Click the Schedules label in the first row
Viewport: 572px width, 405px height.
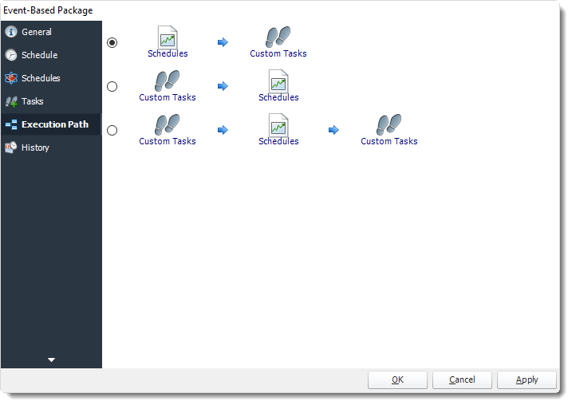(168, 53)
